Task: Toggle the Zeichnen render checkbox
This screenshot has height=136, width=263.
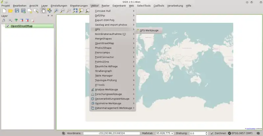Action: (x=212, y=133)
